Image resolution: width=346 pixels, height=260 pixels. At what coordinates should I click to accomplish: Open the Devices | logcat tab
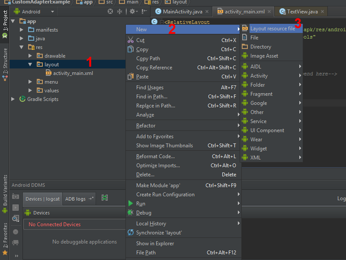(42, 199)
